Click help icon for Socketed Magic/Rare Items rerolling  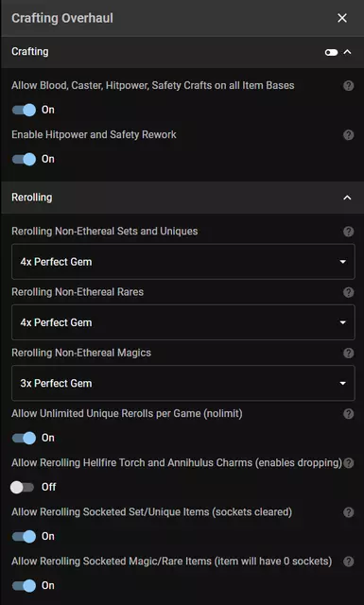pyautogui.click(x=349, y=562)
